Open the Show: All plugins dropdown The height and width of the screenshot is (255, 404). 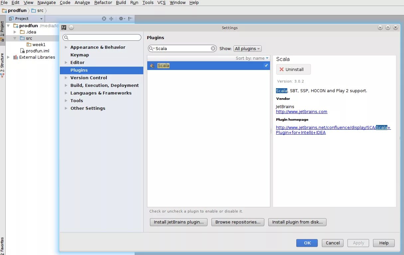point(247,48)
